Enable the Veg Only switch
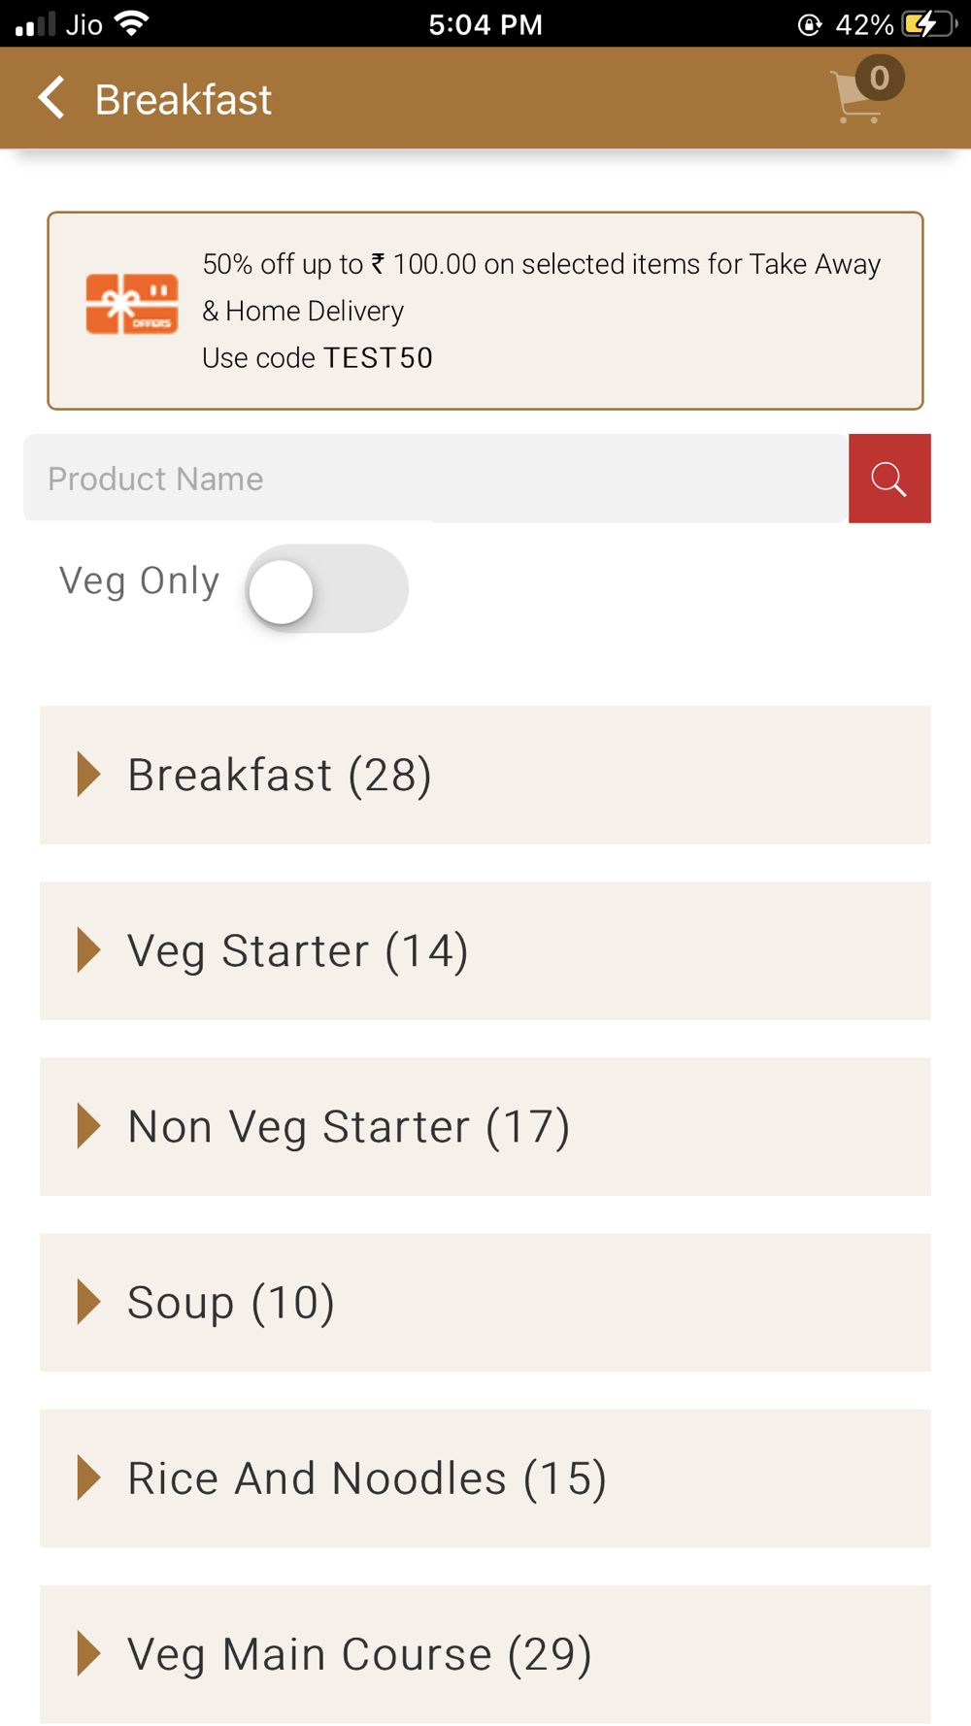 coord(326,589)
